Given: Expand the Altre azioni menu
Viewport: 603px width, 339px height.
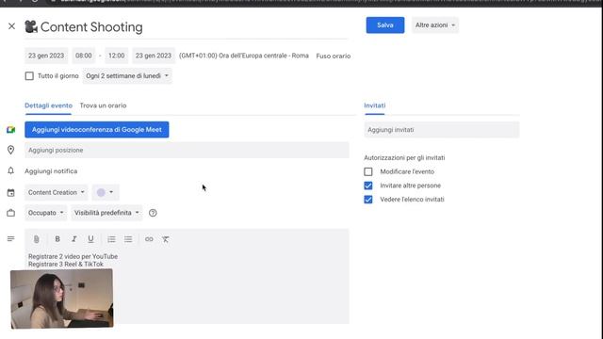Looking at the screenshot, I should tap(435, 25).
